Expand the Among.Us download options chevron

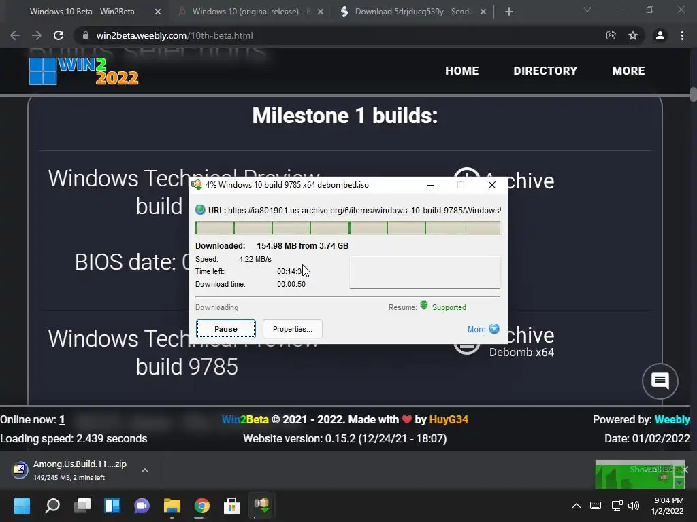[x=145, y=470]
